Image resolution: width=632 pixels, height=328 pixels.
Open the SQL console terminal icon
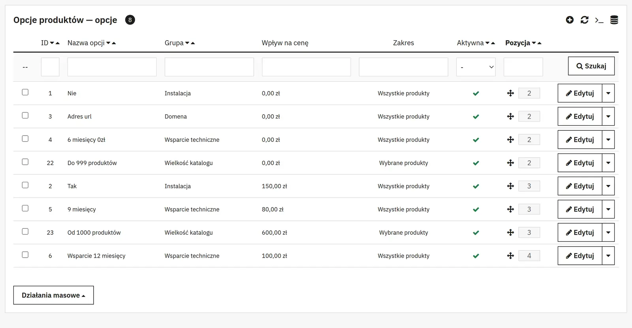pyautogui.click(x=599, y=20)
